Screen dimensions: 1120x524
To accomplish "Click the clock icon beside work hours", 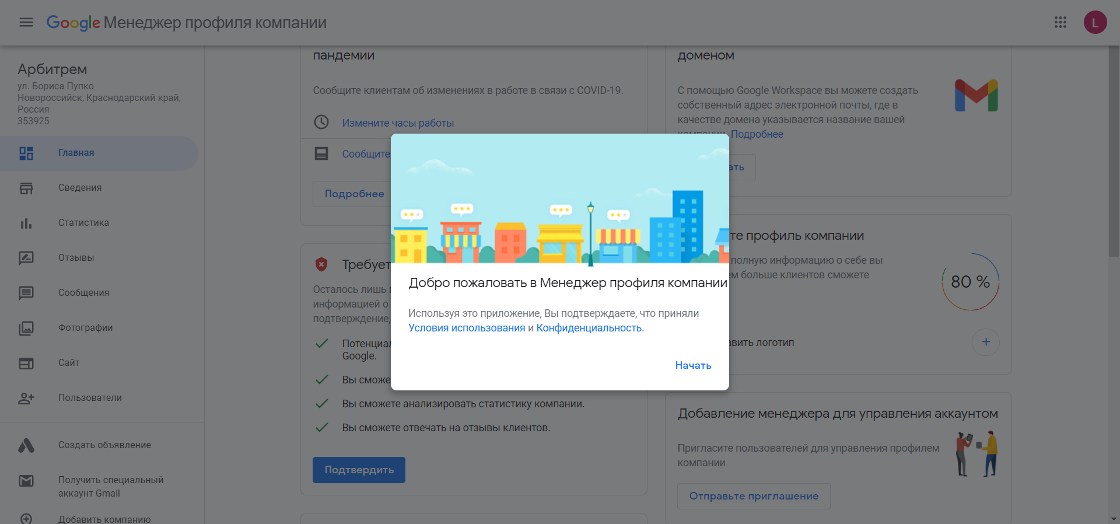I will (321, 122).
